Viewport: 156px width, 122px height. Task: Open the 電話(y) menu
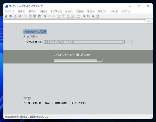91,11
